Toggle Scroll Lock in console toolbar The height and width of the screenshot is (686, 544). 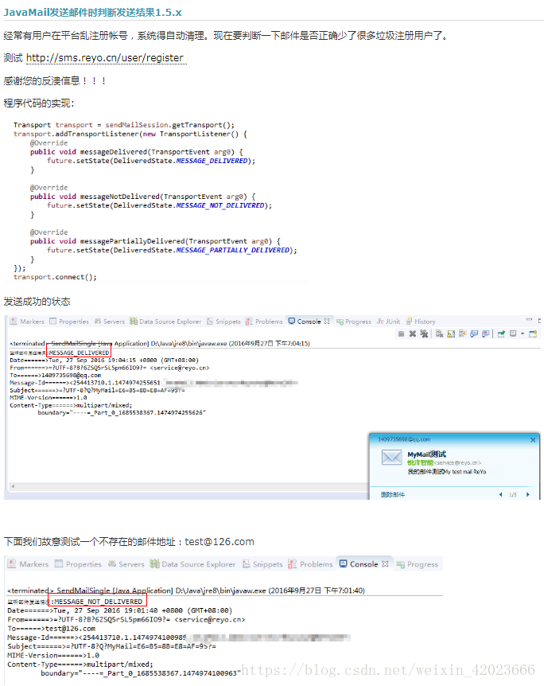point(451,333)
